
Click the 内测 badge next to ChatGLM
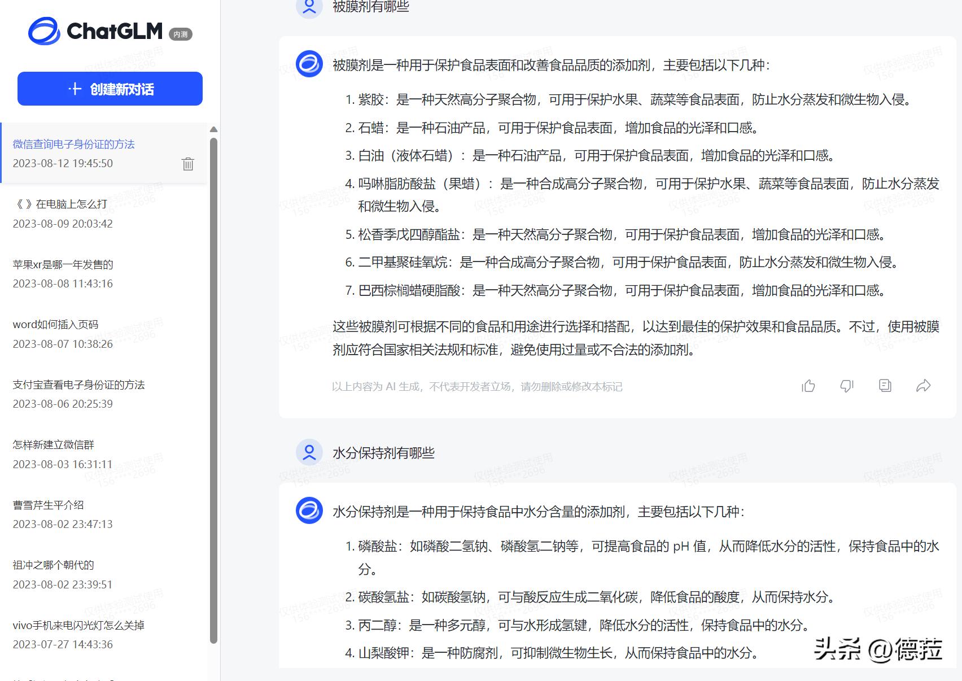(x=181, y=33)
